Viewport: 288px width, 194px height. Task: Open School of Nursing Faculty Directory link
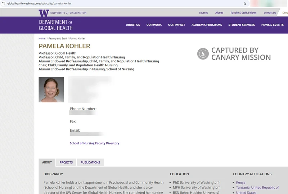point(94,143)
